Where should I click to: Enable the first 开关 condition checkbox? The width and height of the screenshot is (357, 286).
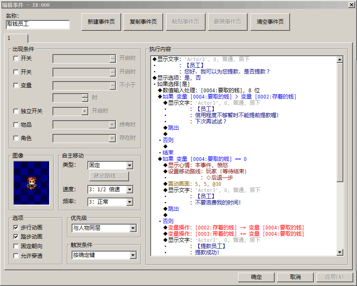[16, 59]
